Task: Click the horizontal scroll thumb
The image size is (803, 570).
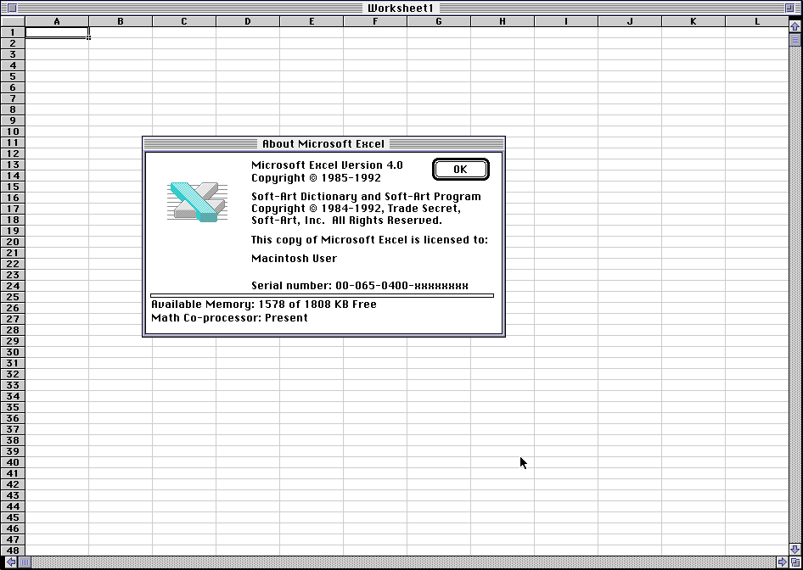Action: [24, 562]
